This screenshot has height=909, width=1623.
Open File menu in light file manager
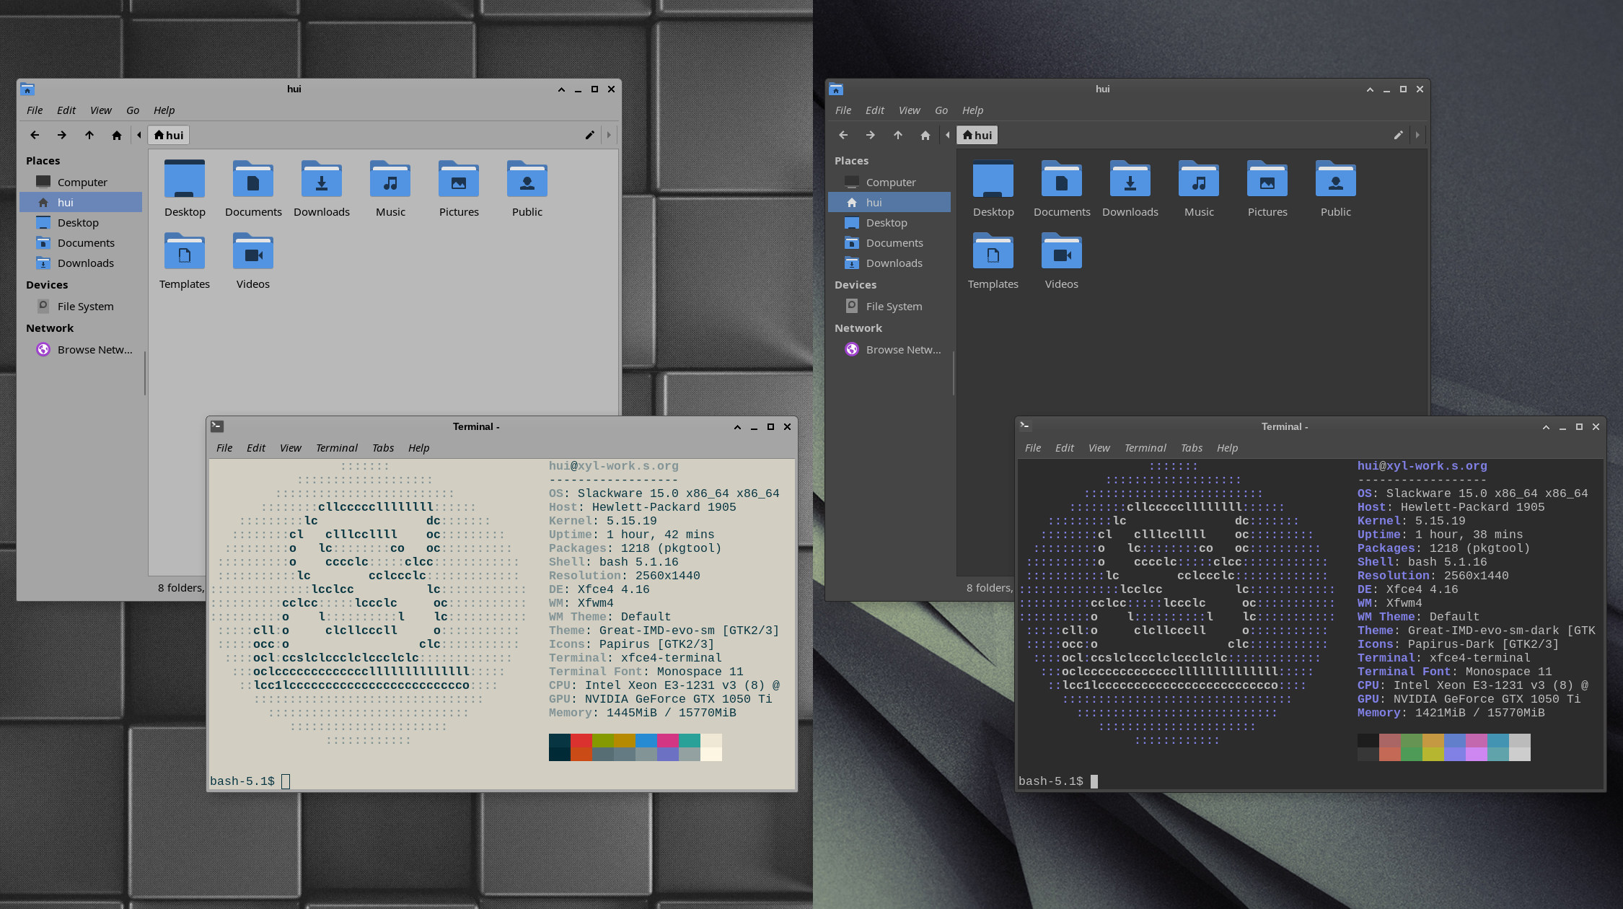click(x=35, y=110)
